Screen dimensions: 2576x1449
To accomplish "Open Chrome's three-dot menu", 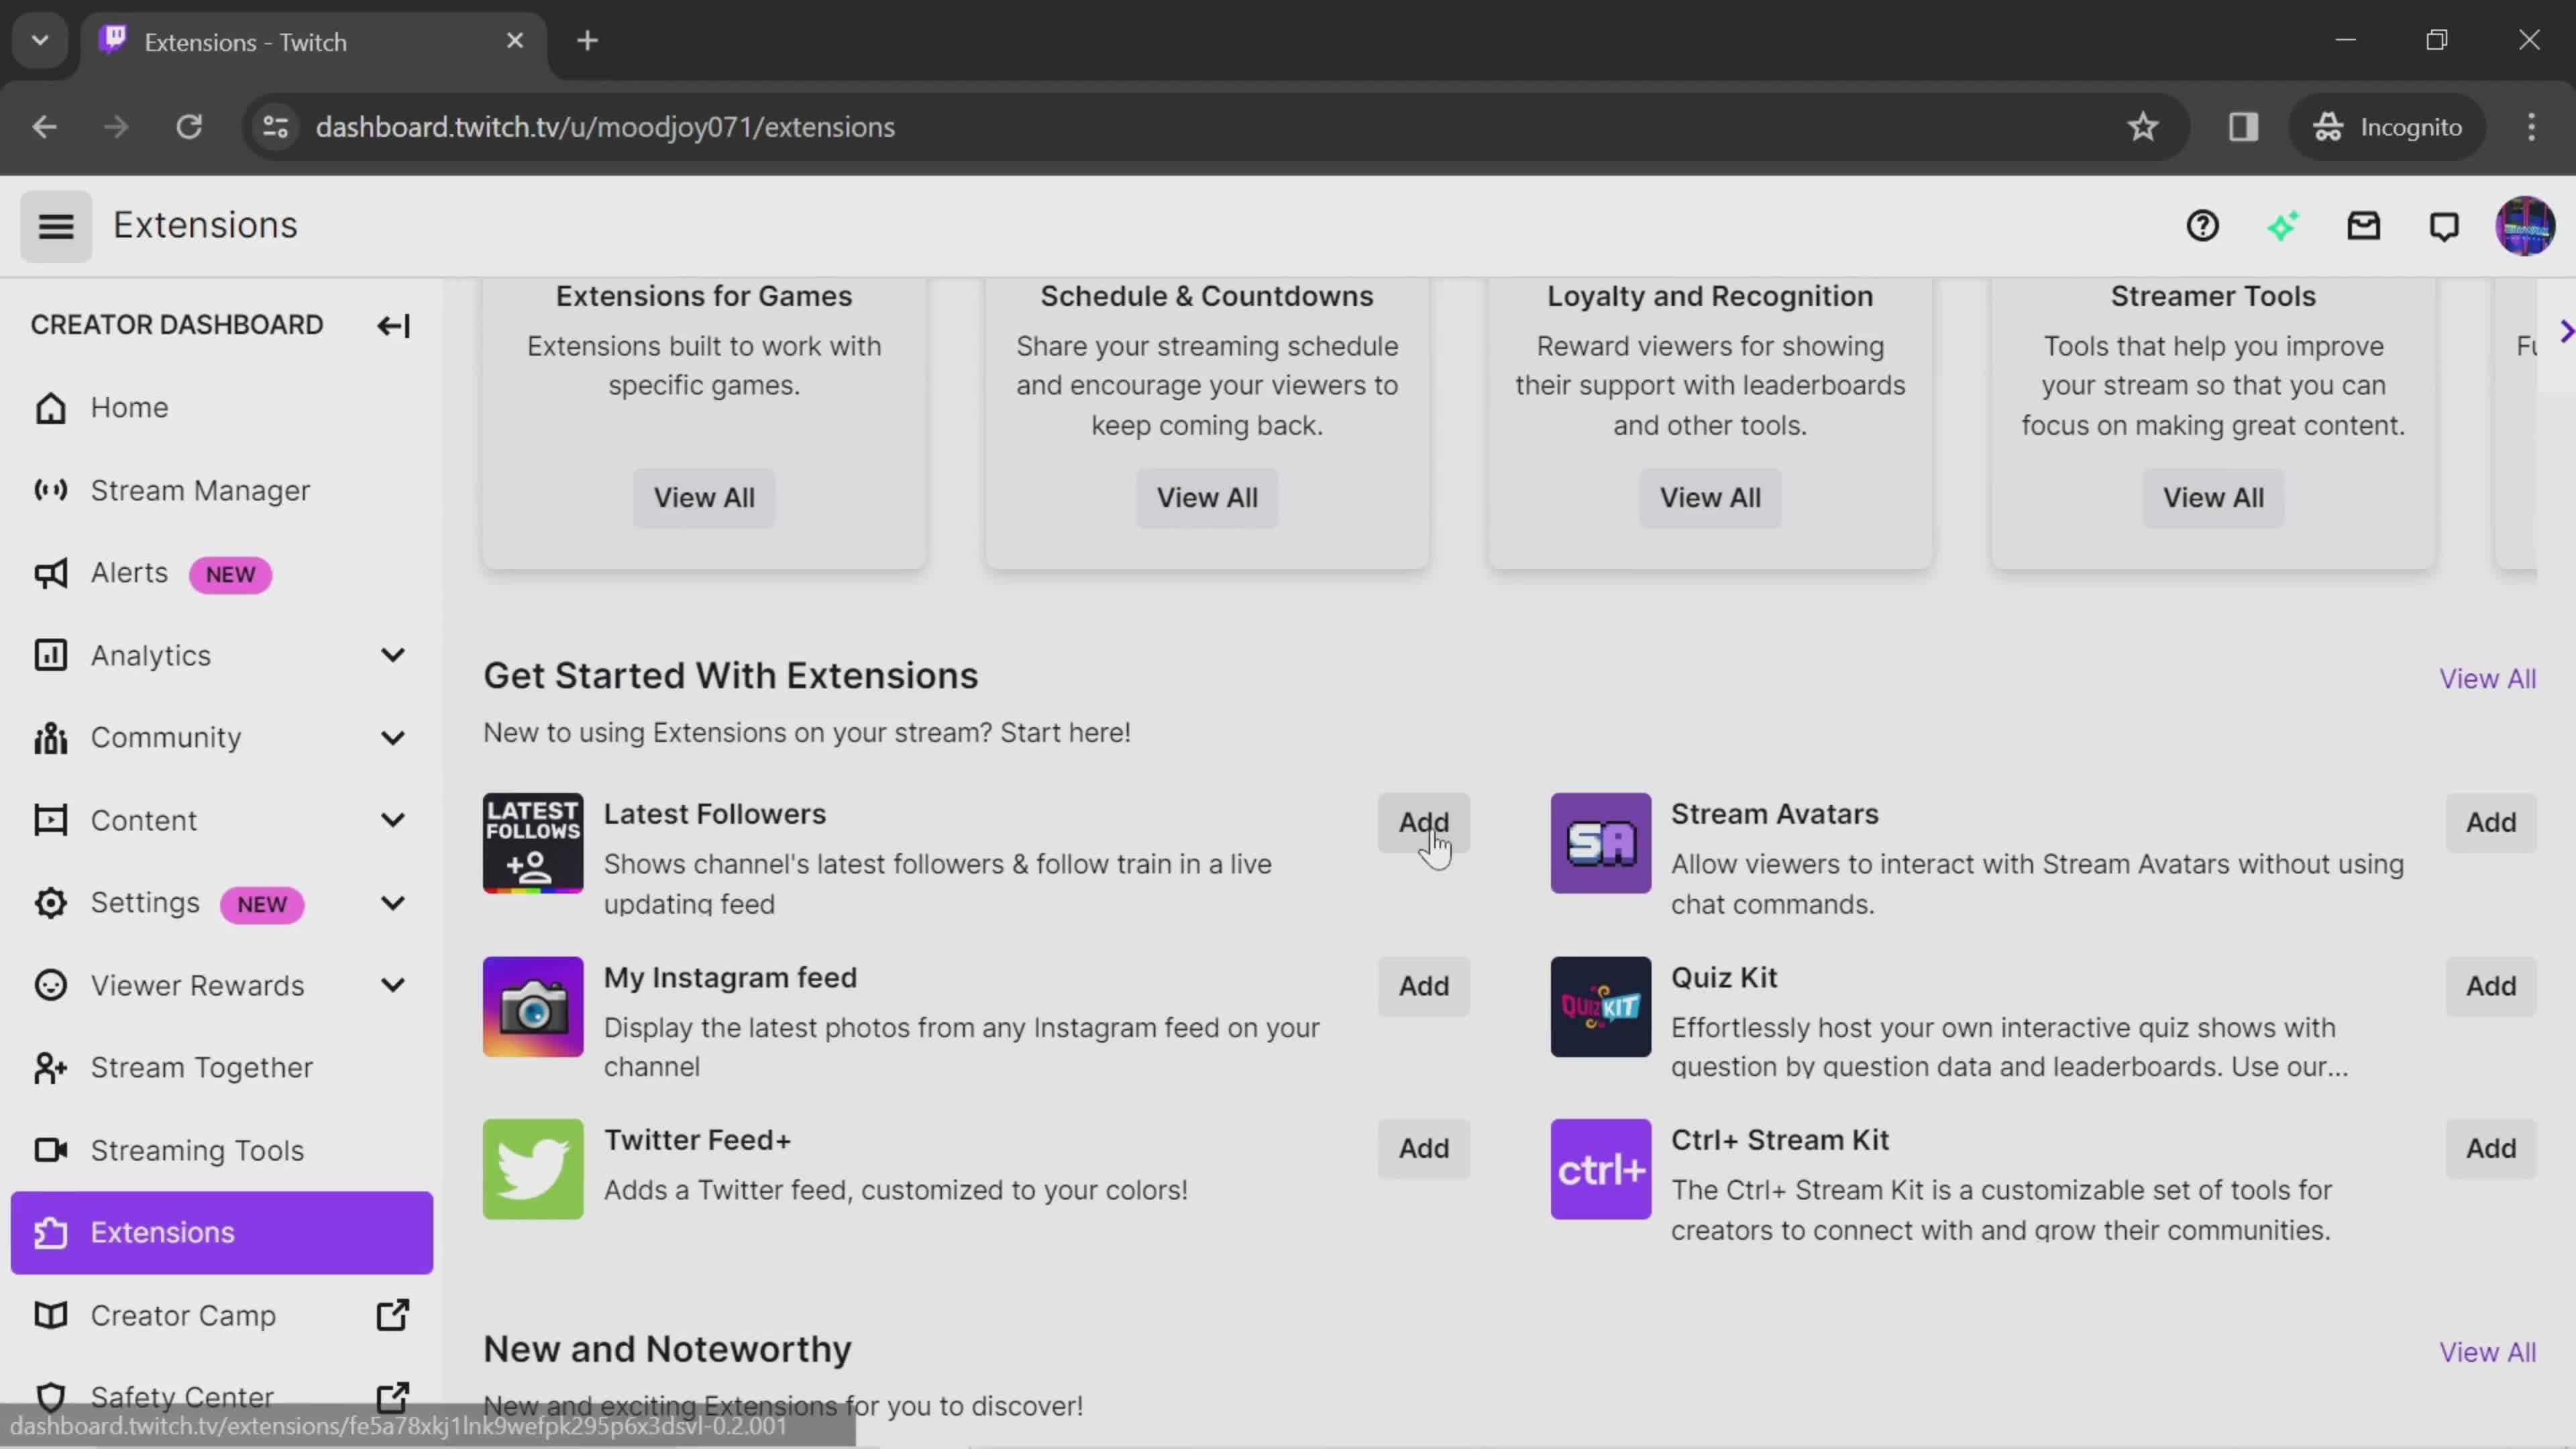I will tap(2531, 127).
